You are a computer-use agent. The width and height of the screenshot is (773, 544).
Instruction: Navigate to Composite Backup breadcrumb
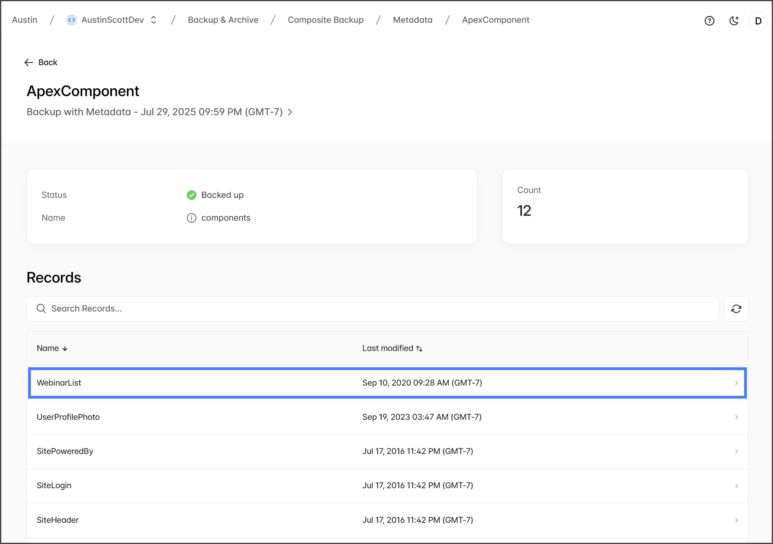325,20
